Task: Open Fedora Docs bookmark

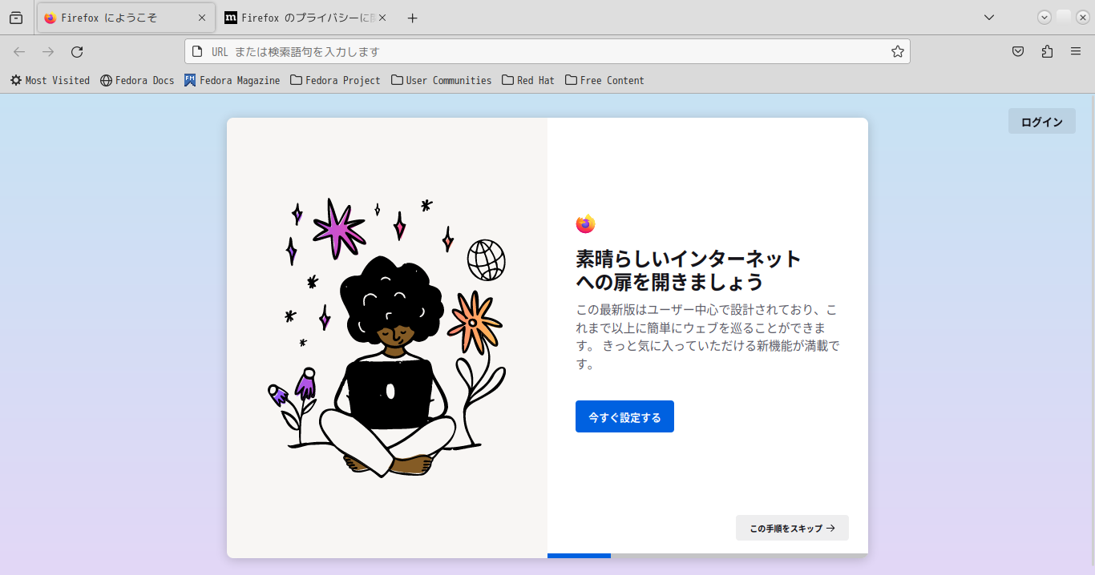Action: (137, 80)
